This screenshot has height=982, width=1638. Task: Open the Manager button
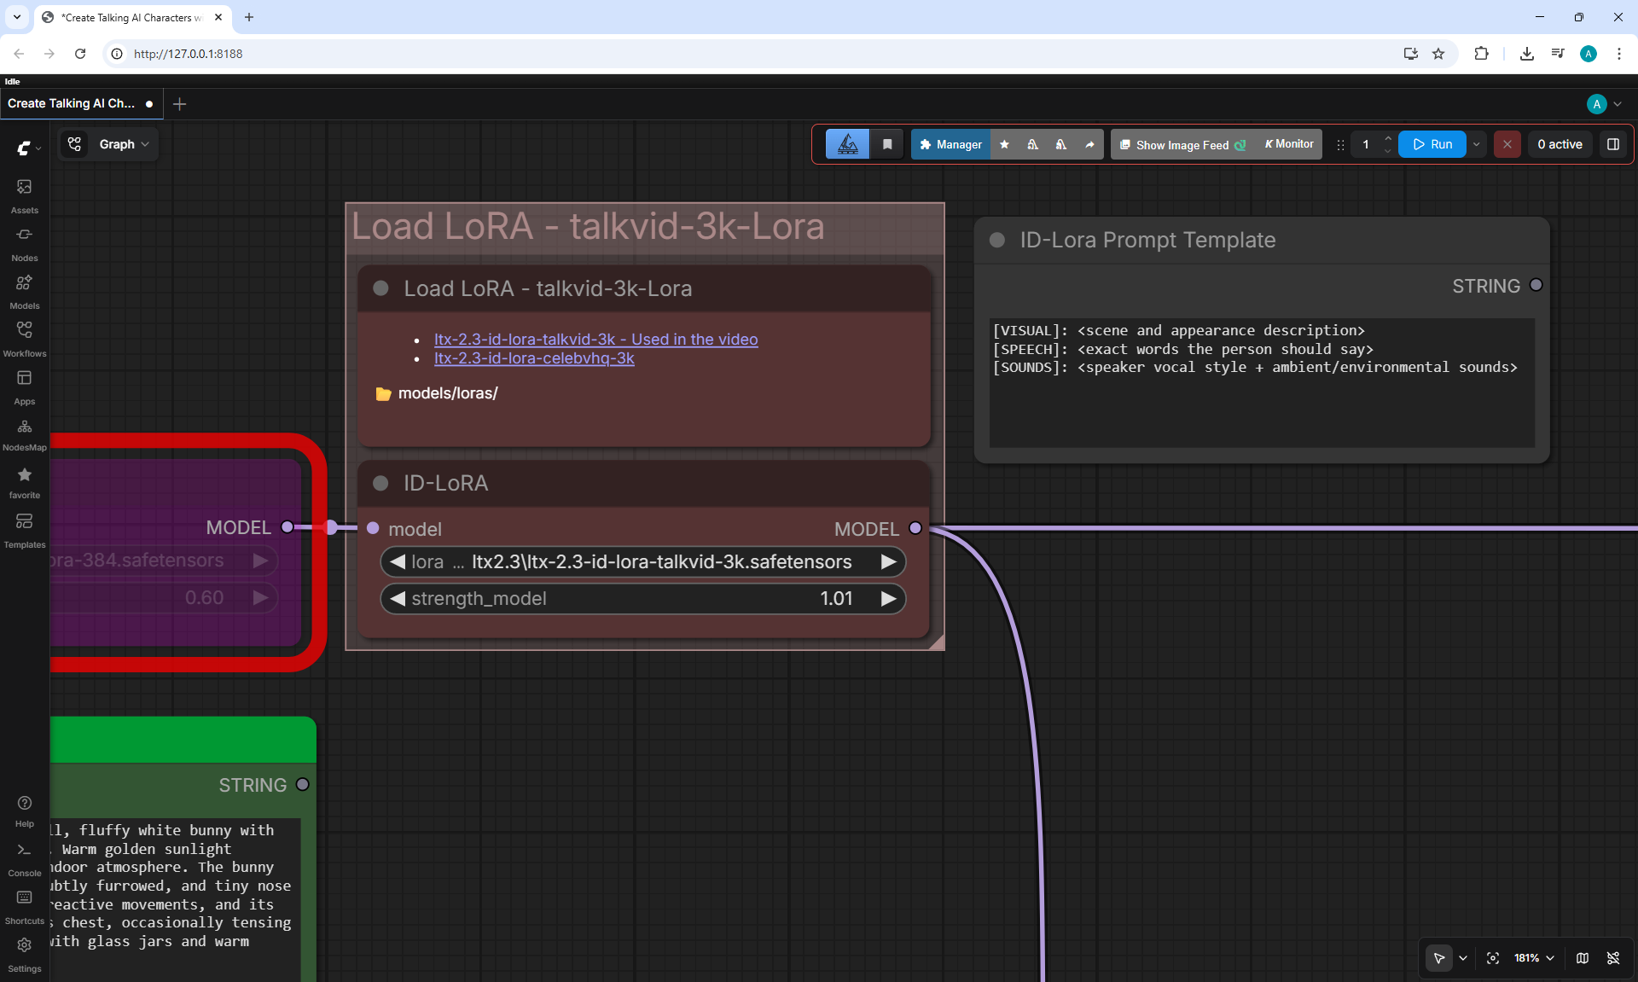[x=950, y=144]
